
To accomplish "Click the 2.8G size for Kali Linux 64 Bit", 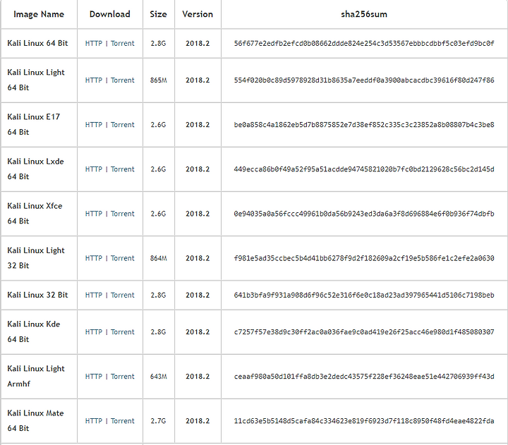I will point(159,44).
